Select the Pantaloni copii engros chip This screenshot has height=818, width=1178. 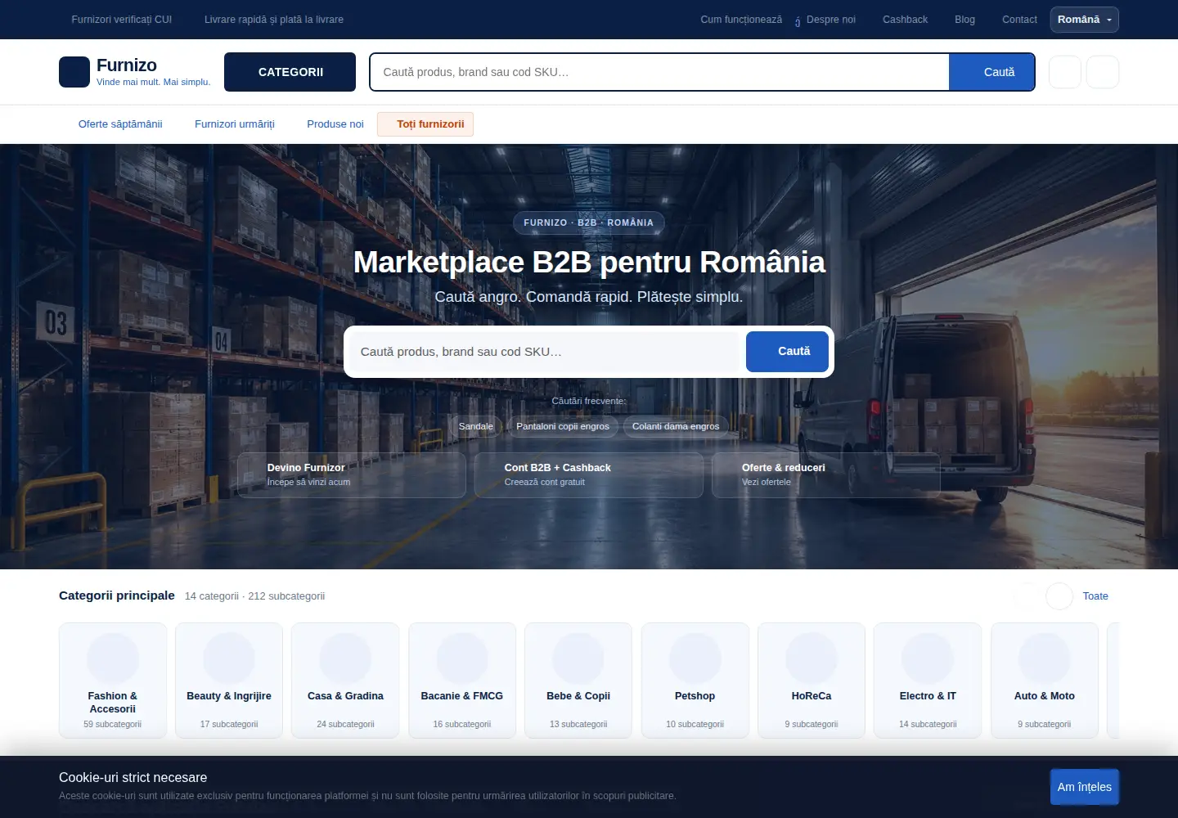(563, 426)
